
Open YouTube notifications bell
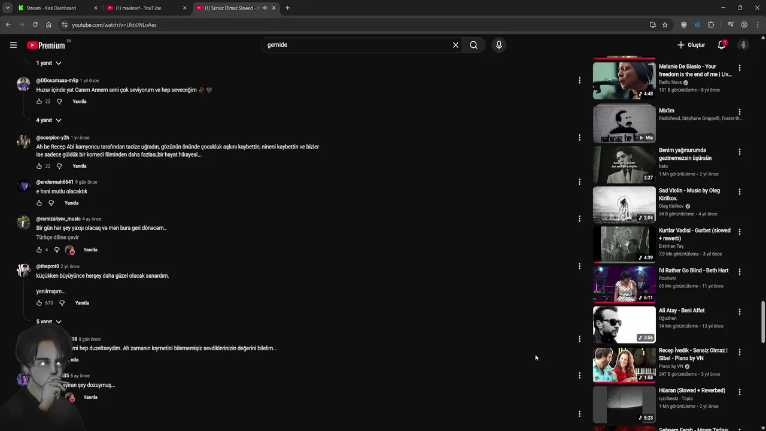pos(722,45)
